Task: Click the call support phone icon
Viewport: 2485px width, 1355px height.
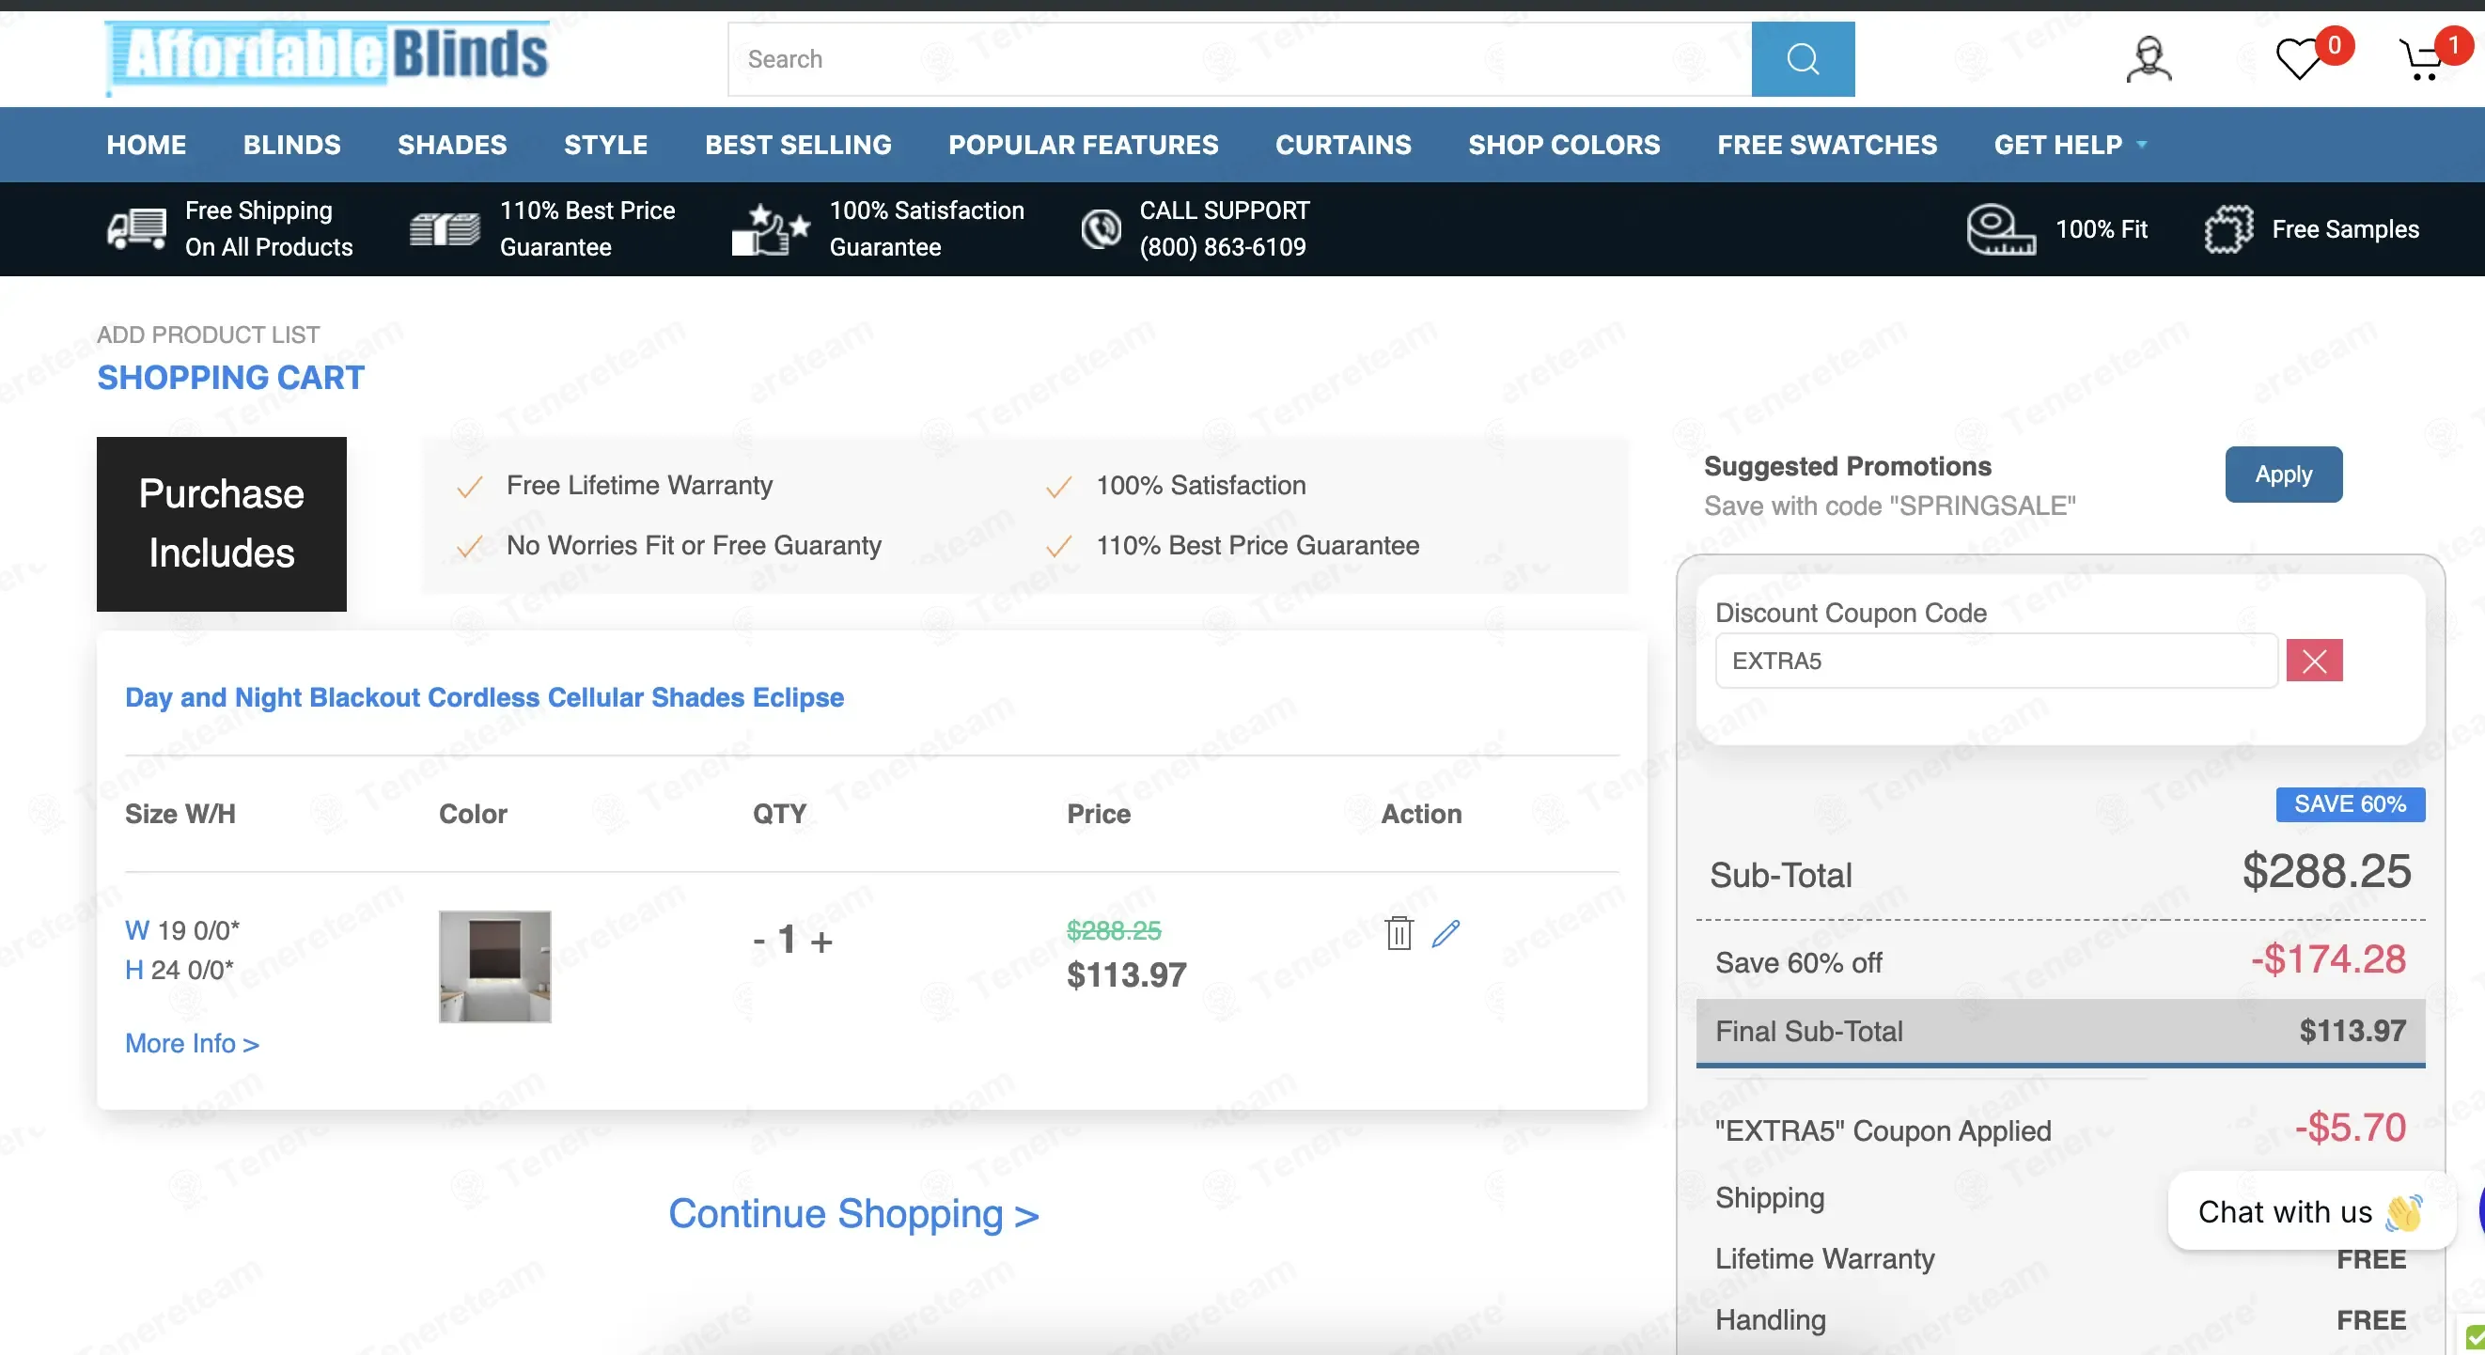Action: click(1101, 228)
